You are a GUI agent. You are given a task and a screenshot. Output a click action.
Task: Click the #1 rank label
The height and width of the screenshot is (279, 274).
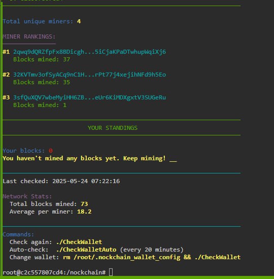pyautogui.click(x=6, y=52)
